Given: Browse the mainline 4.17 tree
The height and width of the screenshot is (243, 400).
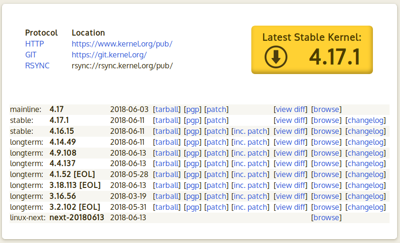Looking at the screenshot, I should (x=326, y=109).
